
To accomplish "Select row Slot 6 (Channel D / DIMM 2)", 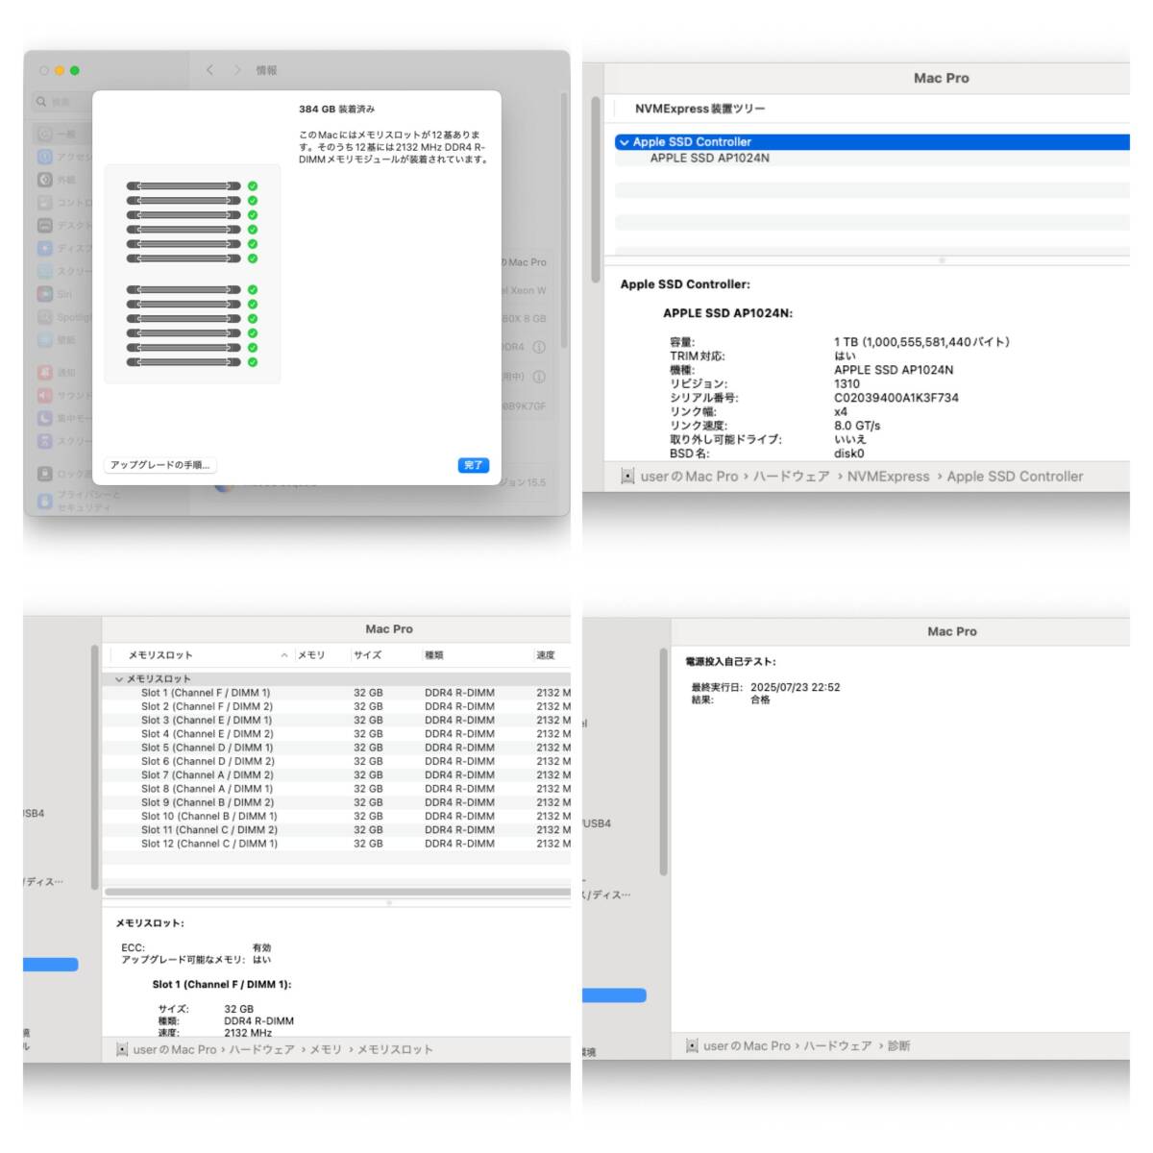I will [336, 761].
